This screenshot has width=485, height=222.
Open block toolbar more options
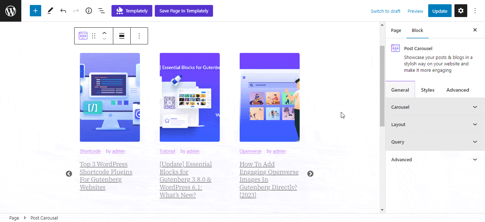tap(139, 36)
